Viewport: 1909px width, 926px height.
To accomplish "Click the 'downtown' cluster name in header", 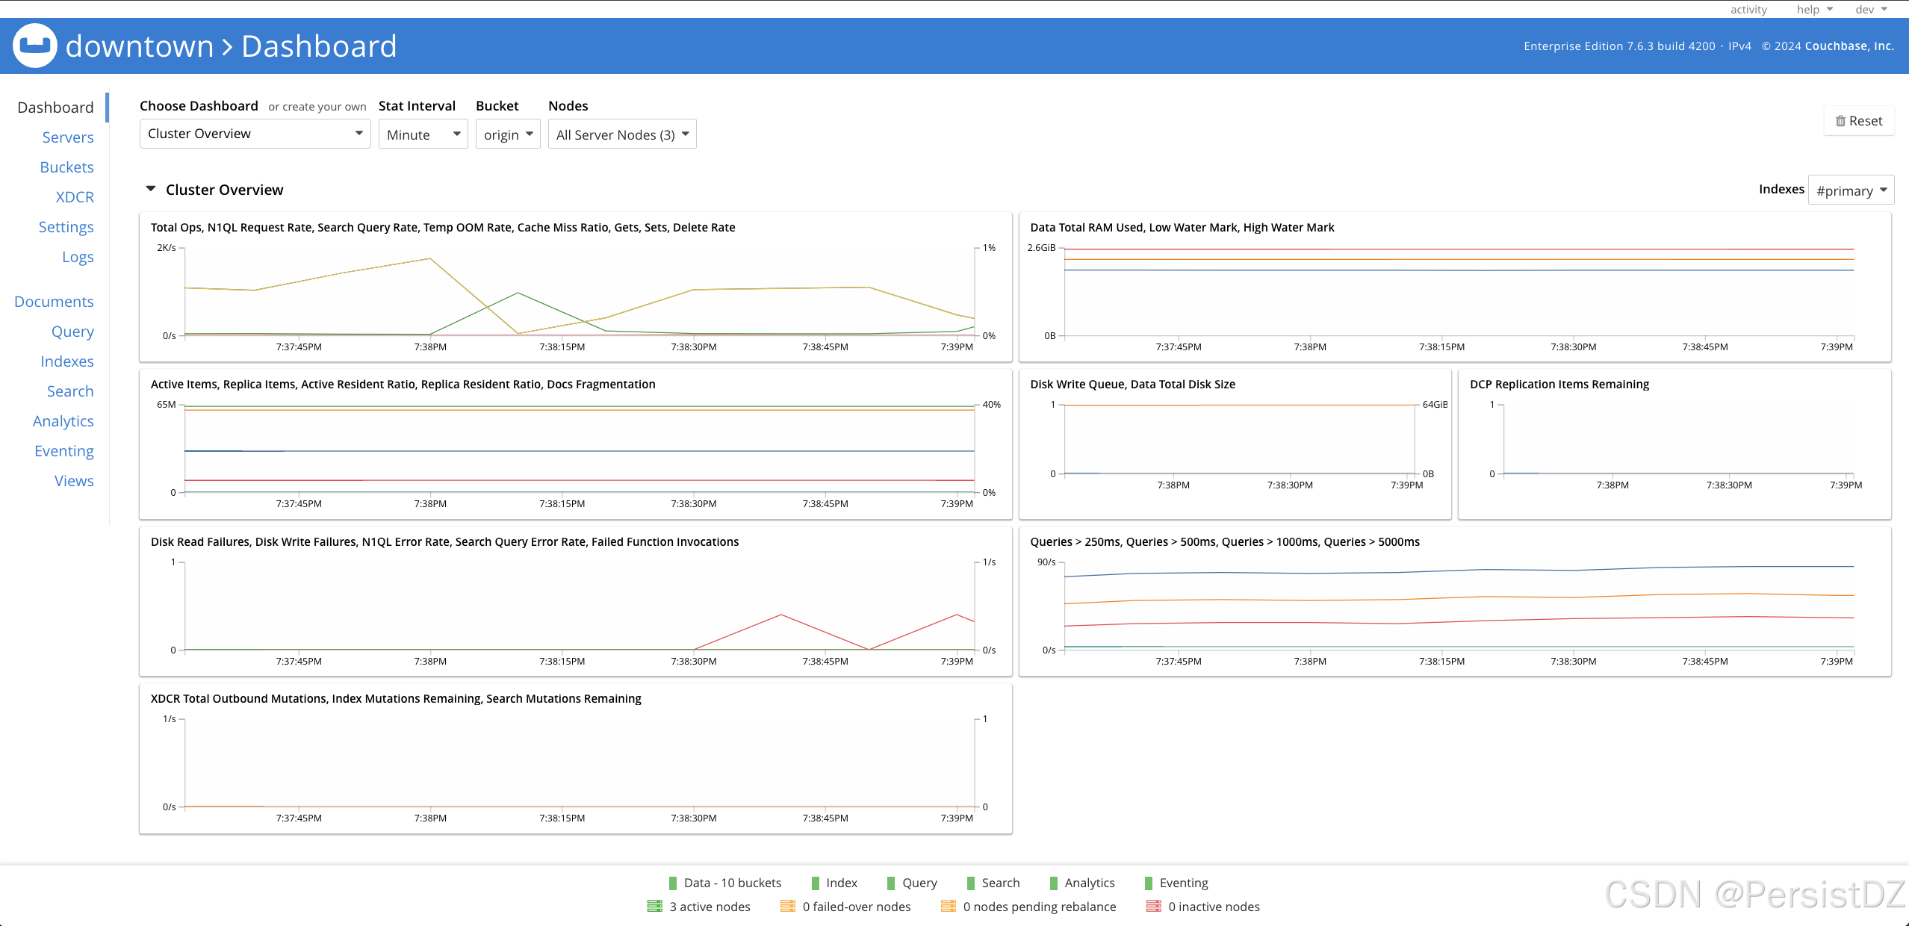I will (140, 46).
